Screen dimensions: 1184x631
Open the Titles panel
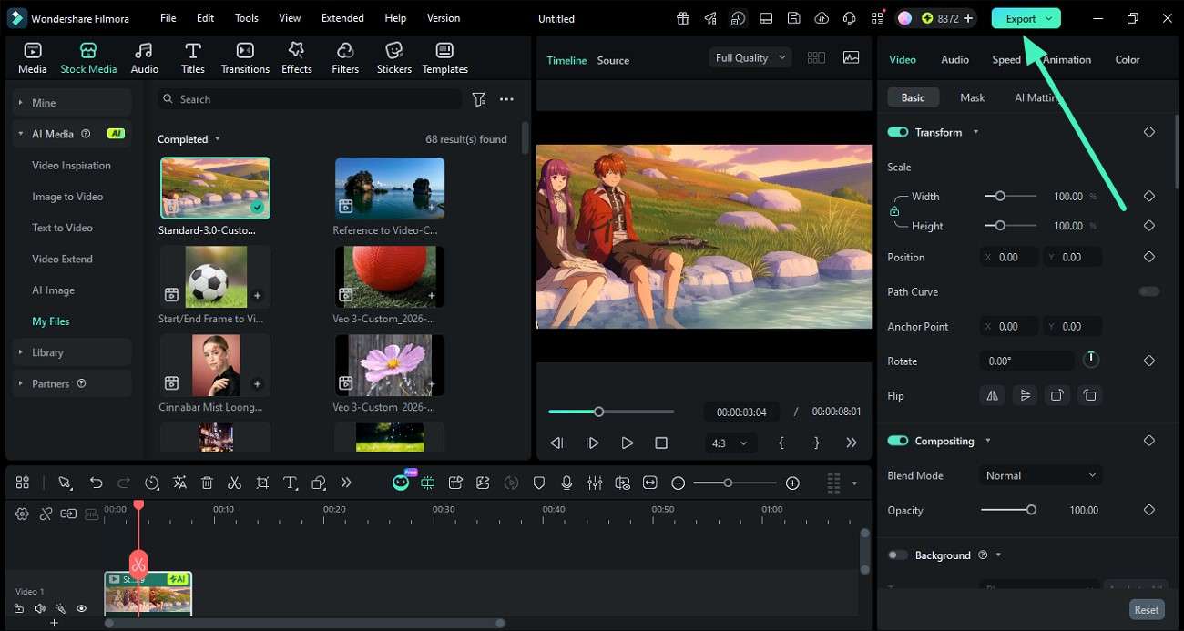192,58
